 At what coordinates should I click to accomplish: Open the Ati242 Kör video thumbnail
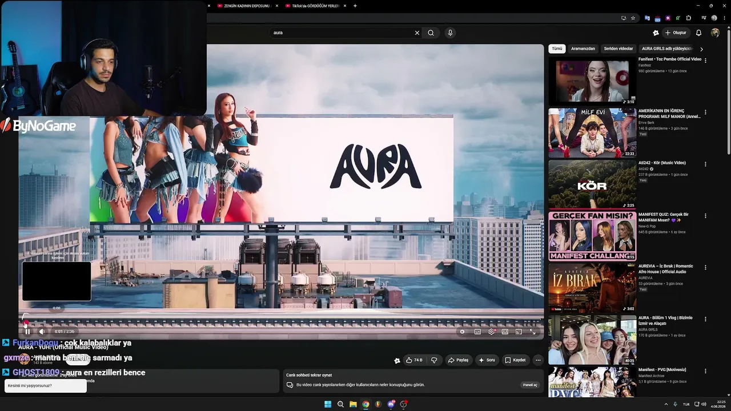pyautogui.click(x=592, y=184)
